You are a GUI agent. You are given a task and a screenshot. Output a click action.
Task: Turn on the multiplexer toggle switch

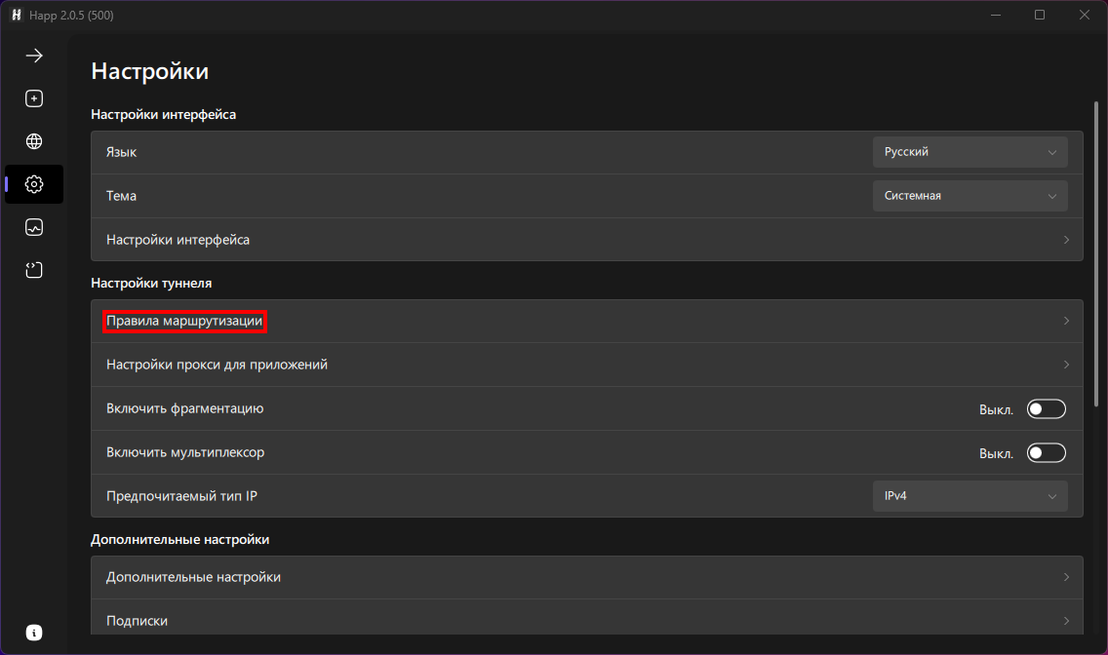pyautogui.click(x=1046, y=453)
